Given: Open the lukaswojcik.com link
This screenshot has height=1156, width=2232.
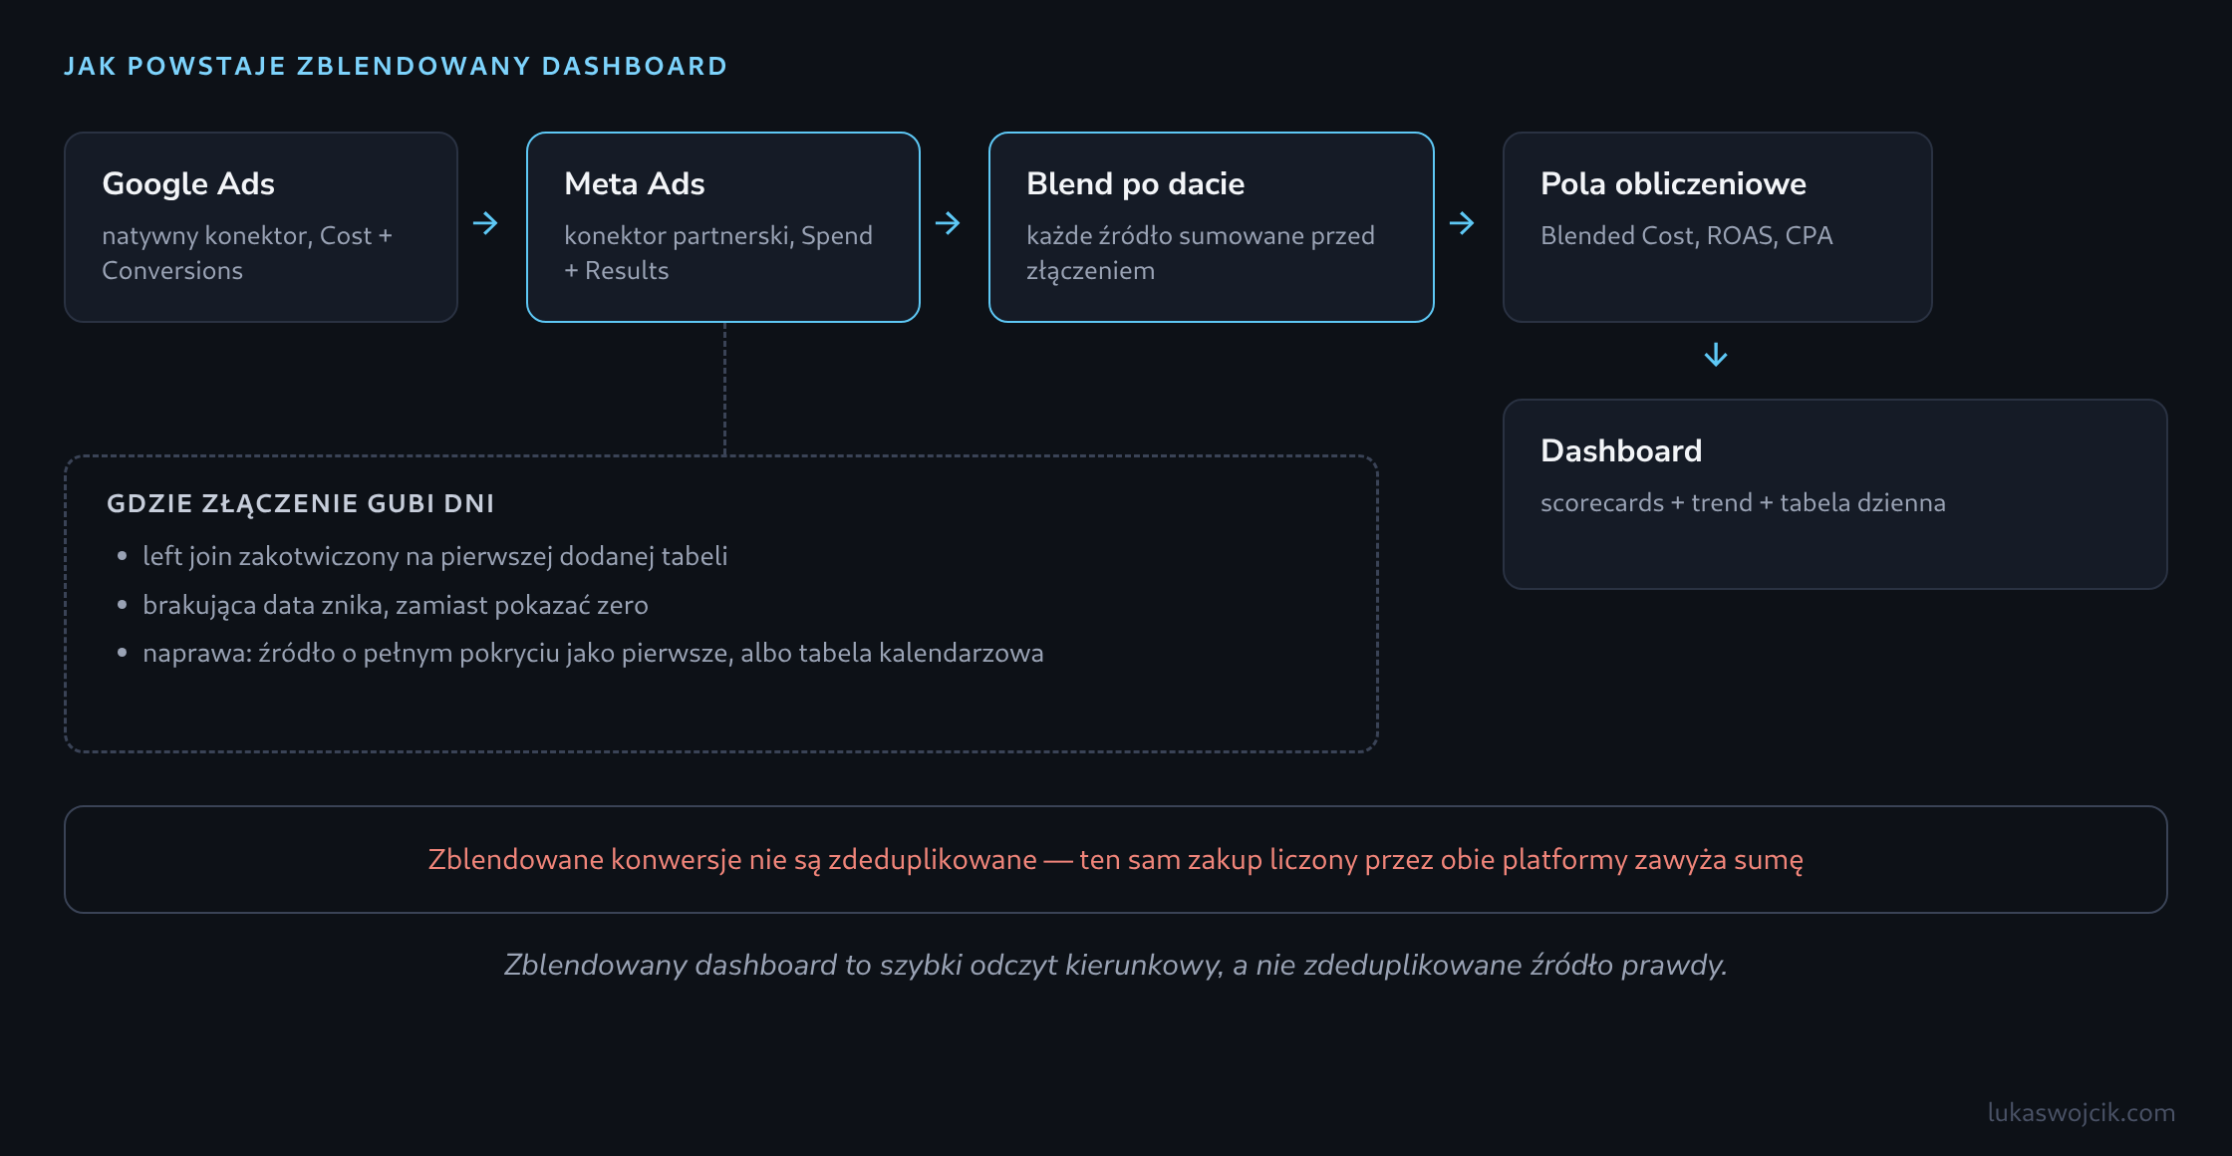Looking at the screenshot, I should pos(2082,1112).
